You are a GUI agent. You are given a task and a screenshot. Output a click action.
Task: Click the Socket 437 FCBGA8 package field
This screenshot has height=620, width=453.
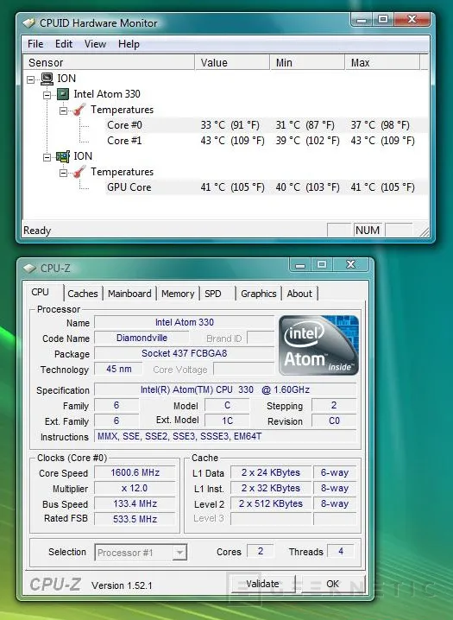[x=185, y=353]
